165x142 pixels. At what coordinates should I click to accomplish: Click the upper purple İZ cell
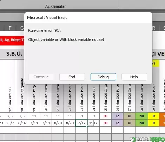coord(118,116)
